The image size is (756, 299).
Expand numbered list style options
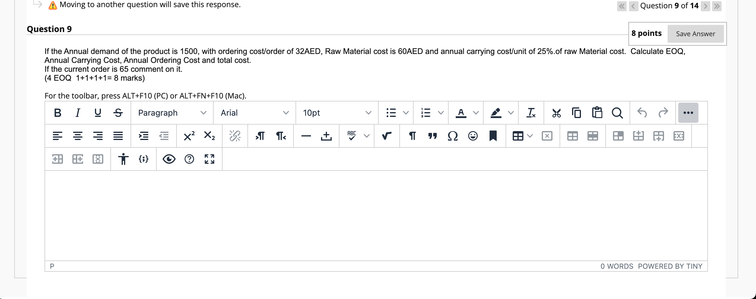click(441, 113)
